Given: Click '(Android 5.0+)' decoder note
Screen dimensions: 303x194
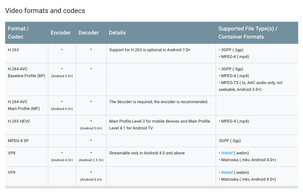Looking at the screenshot, I should pos(91,128).
